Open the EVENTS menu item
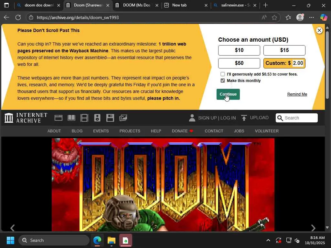The height and width of the screenshot is (248, 331). pyautogui.click(x=101, y=131)
